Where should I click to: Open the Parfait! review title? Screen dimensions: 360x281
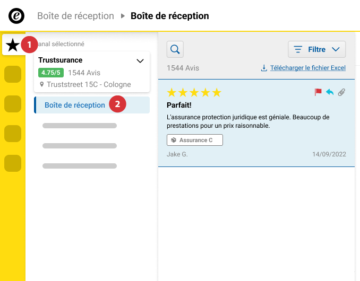pyautogui.click(x=179, y=105)
